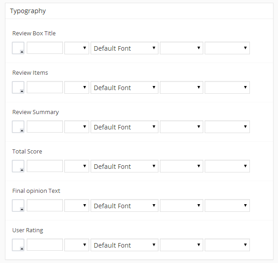The image size is (278, 263).
Task: Click the Total Score text input field
Action: (45, 166)
